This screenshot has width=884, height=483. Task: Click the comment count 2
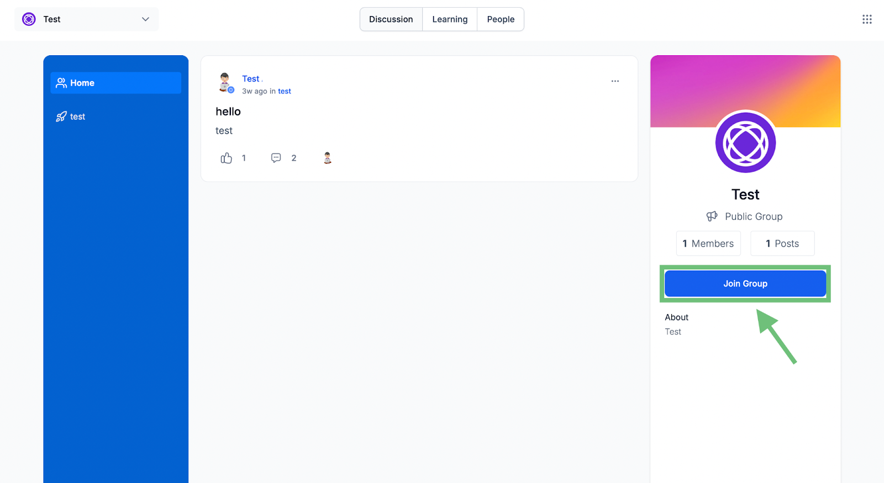[294, 158]
